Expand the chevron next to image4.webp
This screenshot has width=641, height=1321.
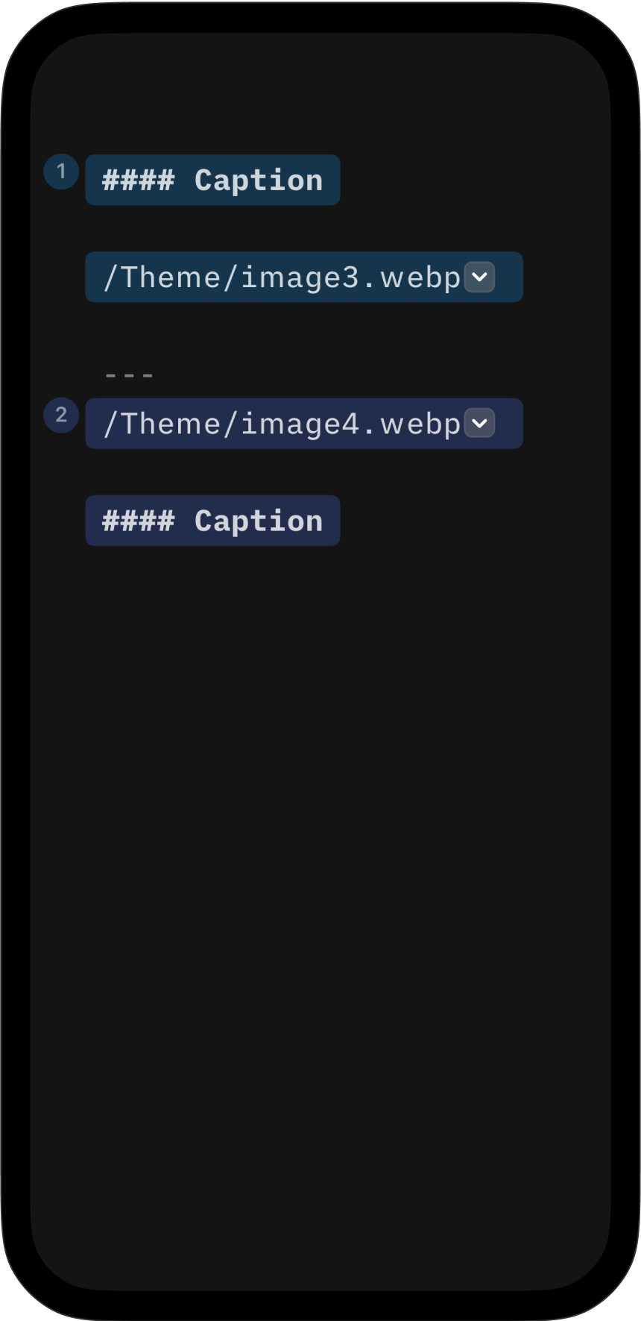(479, 424)
